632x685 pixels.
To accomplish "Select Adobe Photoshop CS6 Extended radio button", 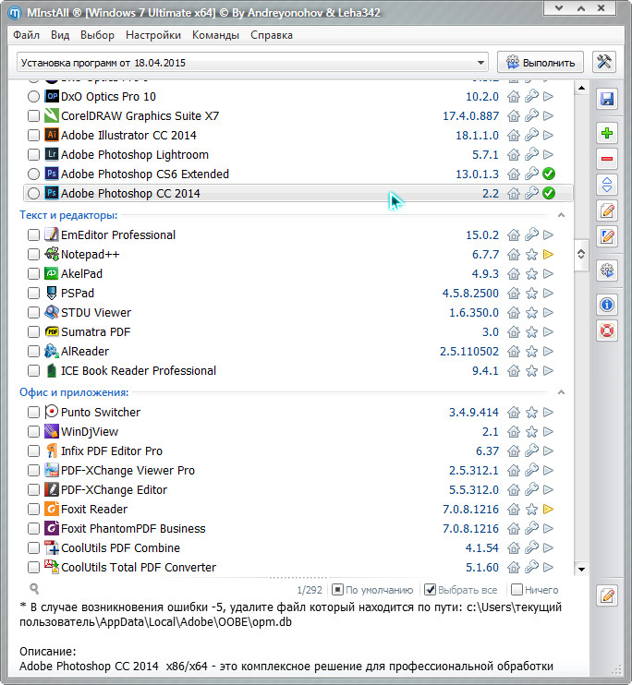I will point(33,174).
